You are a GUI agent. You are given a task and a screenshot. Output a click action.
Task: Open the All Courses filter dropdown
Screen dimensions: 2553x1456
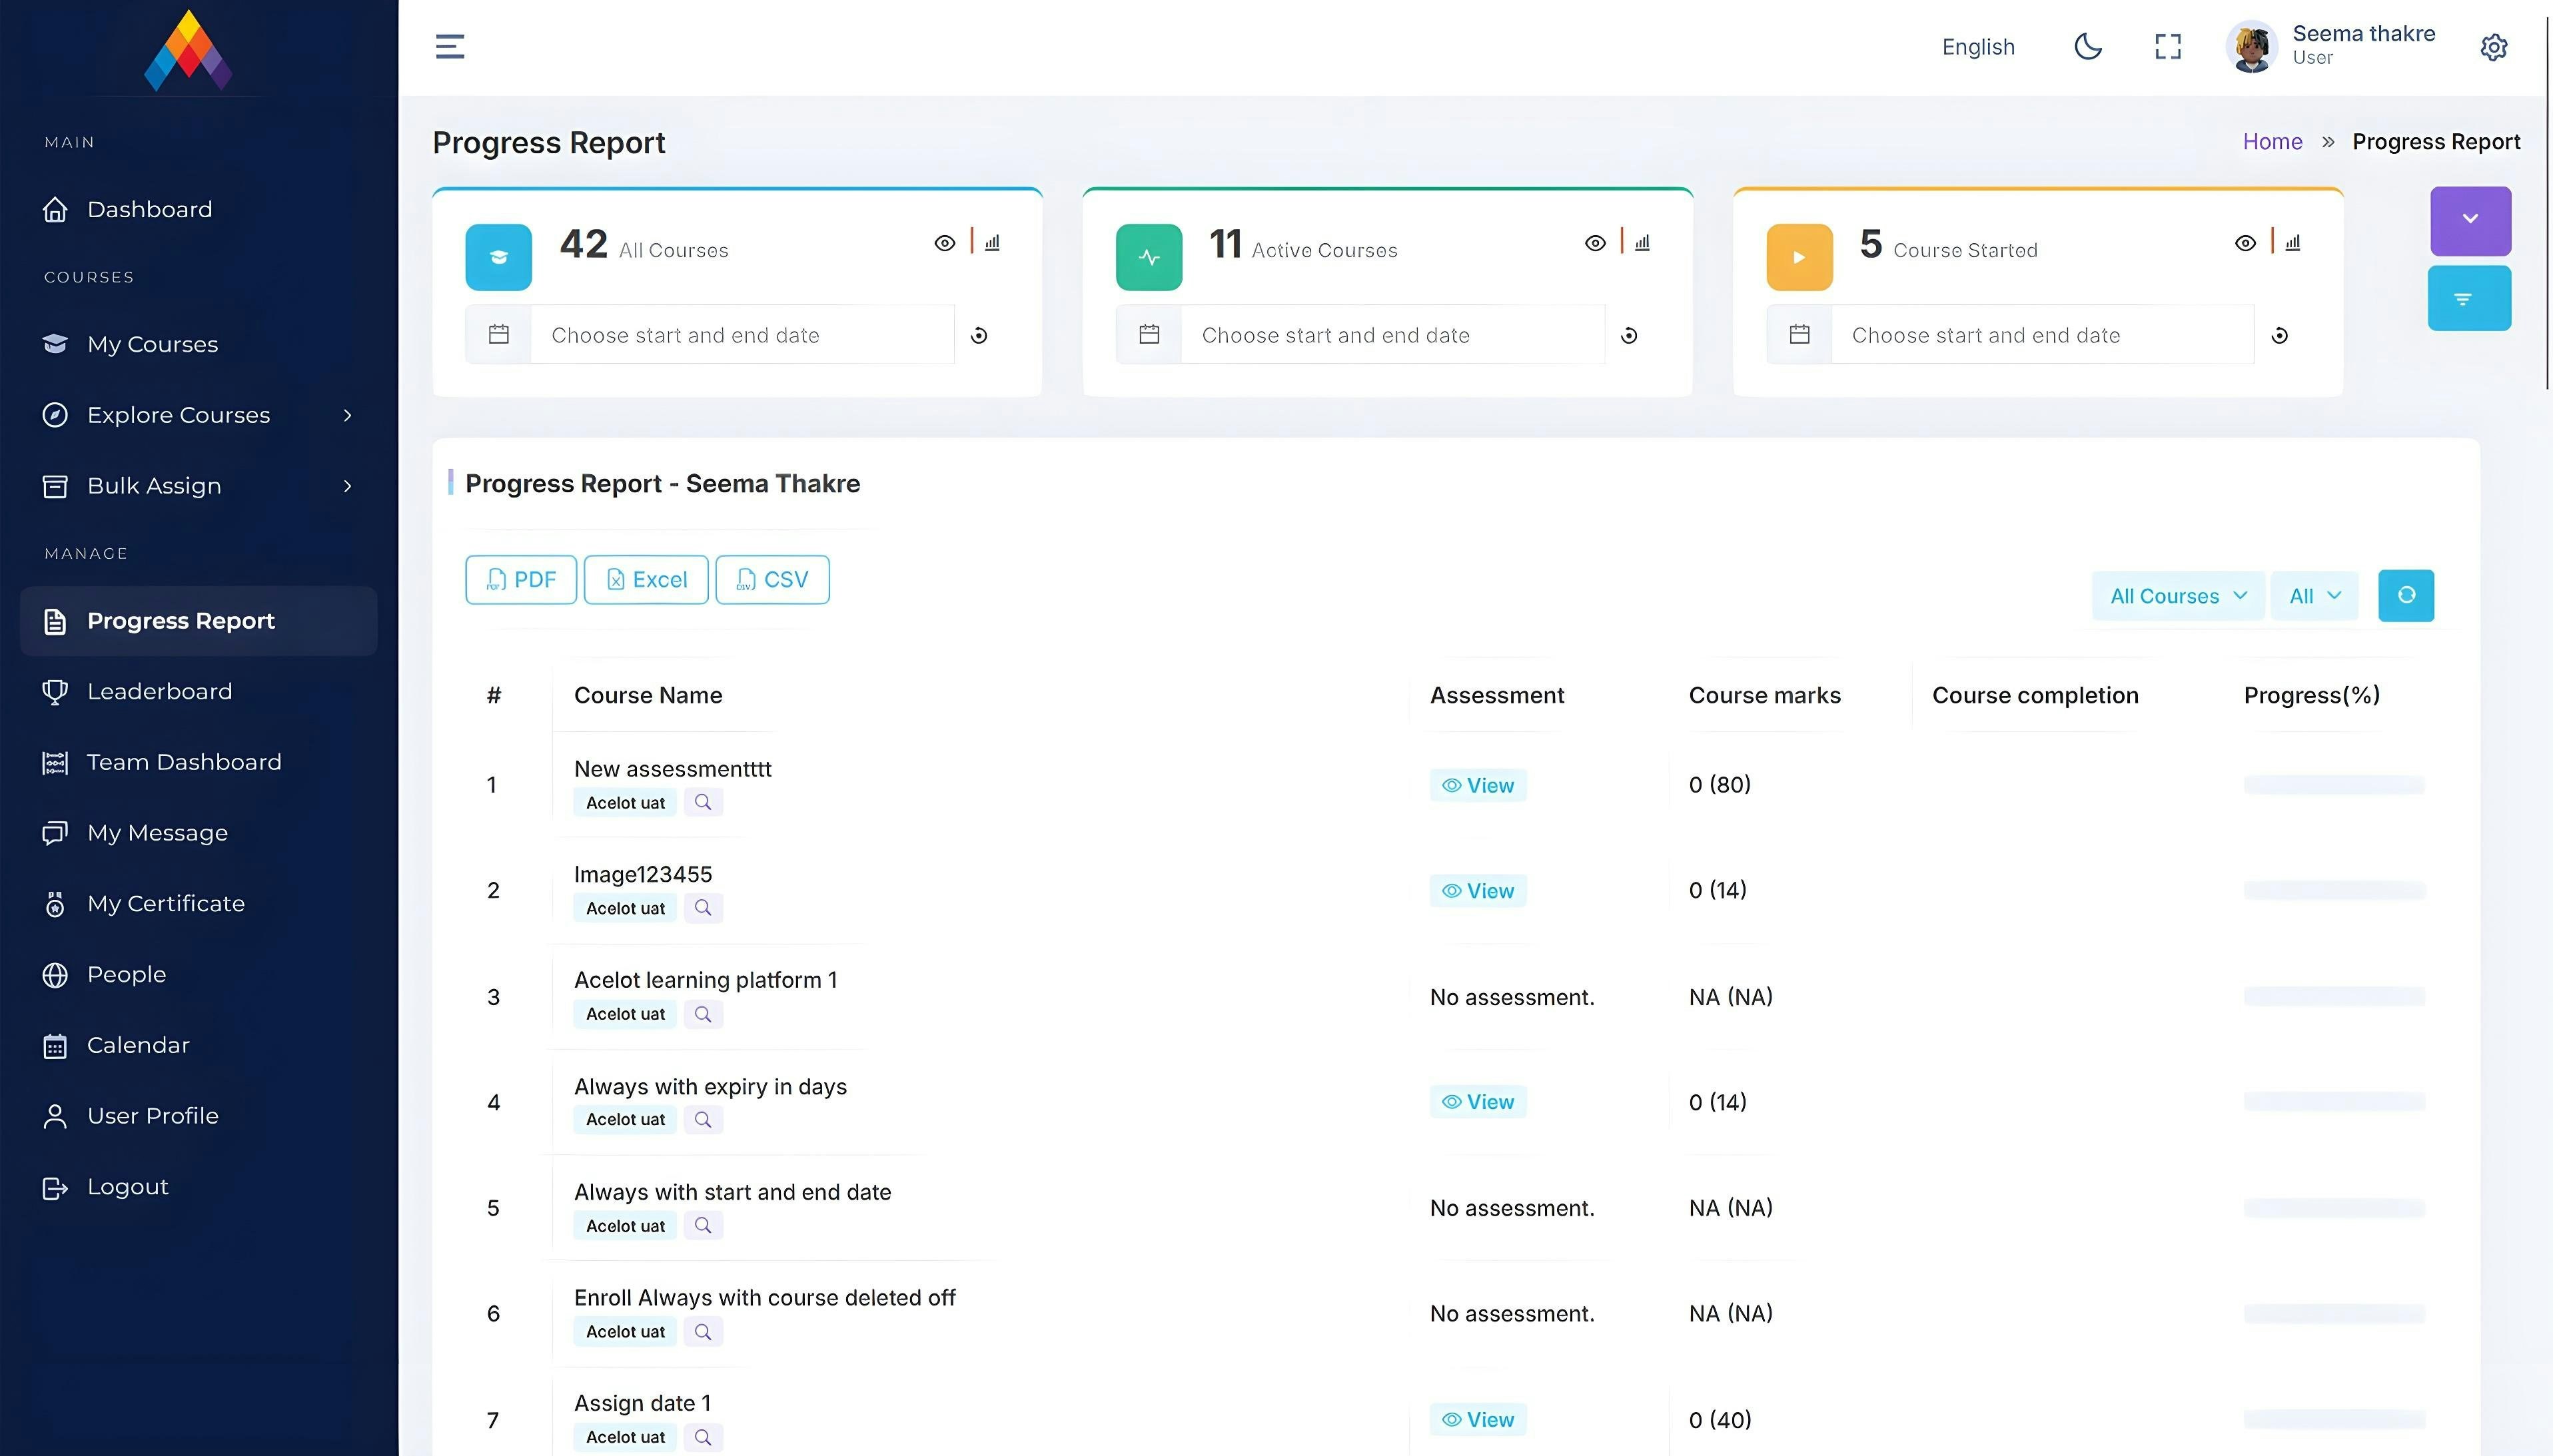click(2177, 596)
